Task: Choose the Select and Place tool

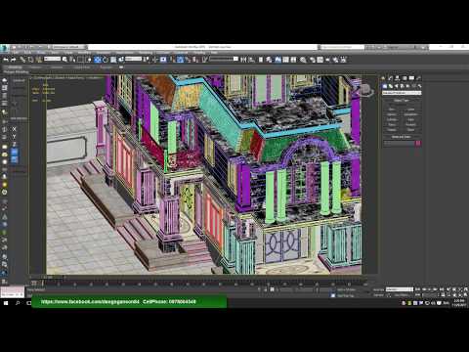Action: pos(121,60)
